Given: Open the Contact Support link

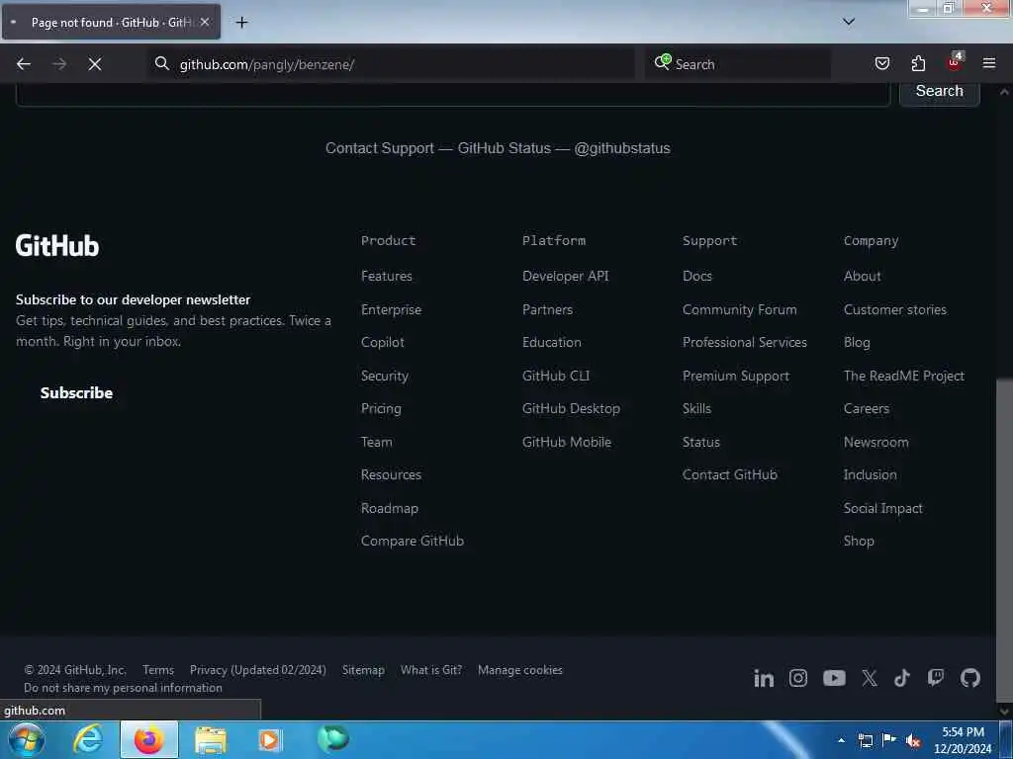Looking at the screenshot, I should coord(380,148).
